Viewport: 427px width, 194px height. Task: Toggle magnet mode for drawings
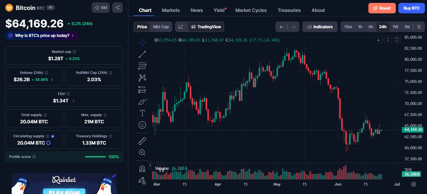click(142, 169)
